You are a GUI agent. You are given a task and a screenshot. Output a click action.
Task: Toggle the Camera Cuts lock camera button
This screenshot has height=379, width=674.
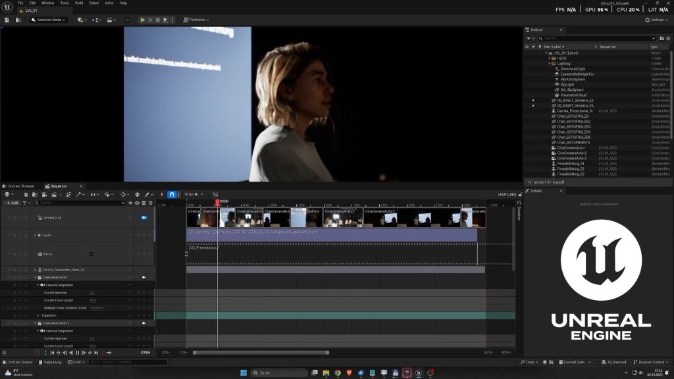[144, 217]
